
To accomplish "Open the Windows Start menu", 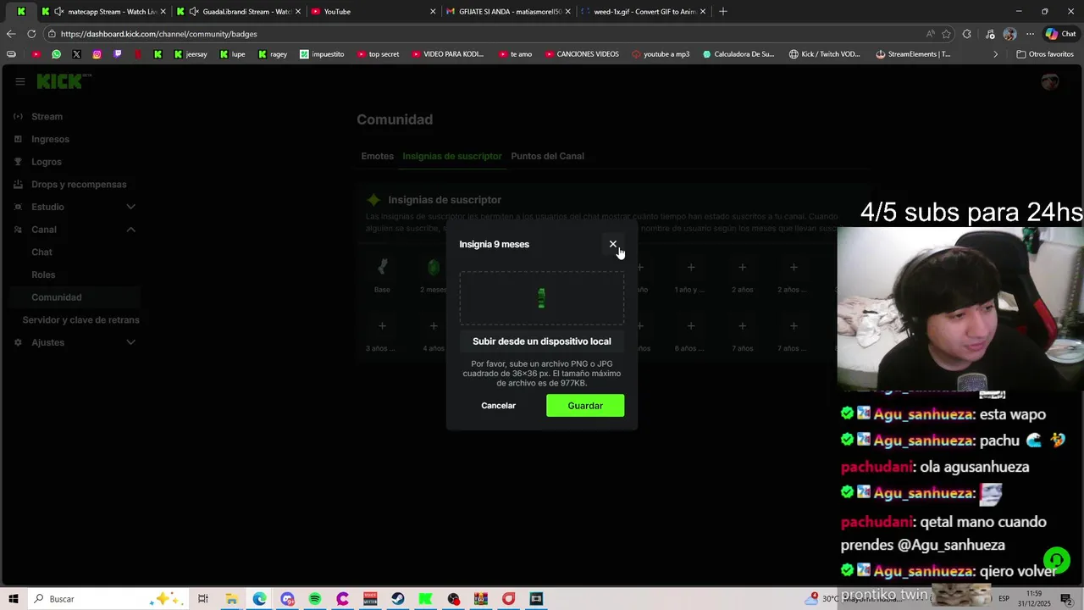I will pyautogui.click(x=14, y=599).
